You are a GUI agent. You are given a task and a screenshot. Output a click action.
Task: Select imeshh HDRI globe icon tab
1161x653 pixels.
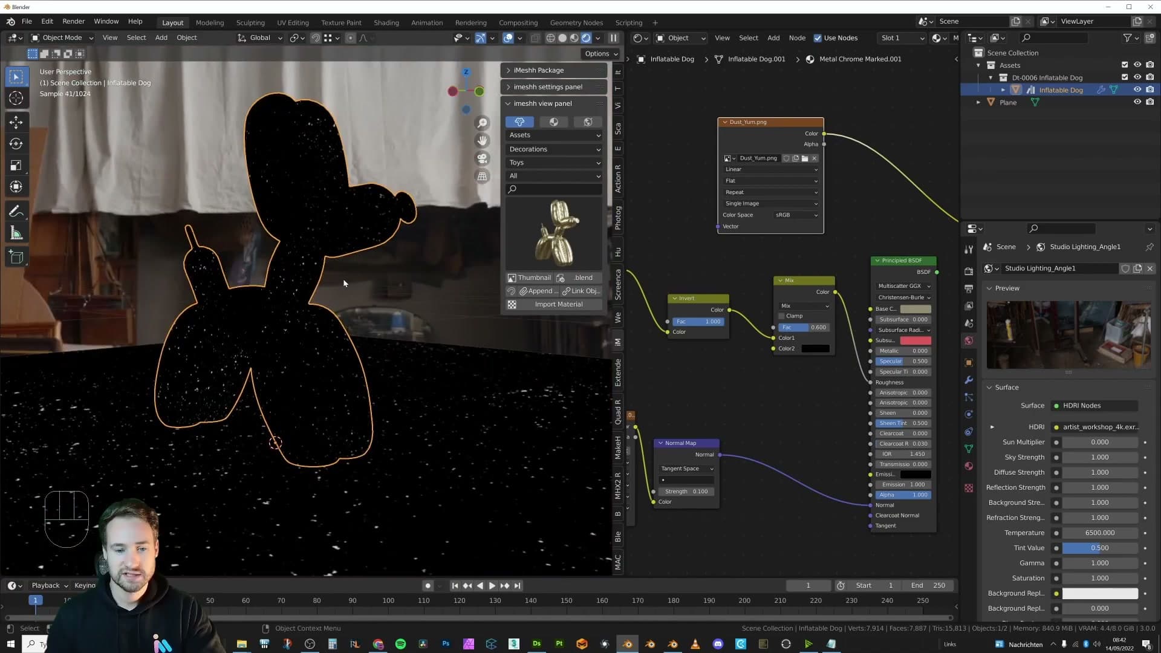[587, 122]
